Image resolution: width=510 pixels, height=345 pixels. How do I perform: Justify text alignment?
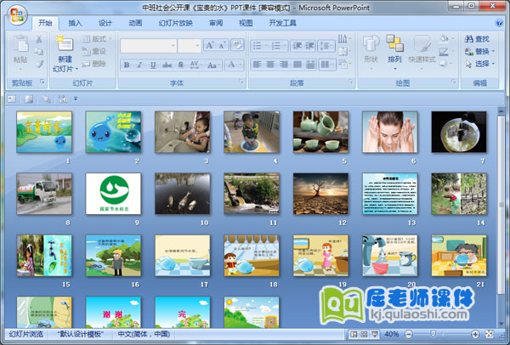click(x=297, y=65)
